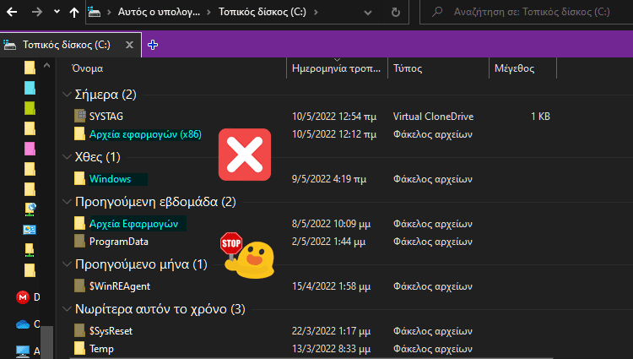Go back with the left arrow button
Screen dimensions: 633x359
tap(12, 12)
